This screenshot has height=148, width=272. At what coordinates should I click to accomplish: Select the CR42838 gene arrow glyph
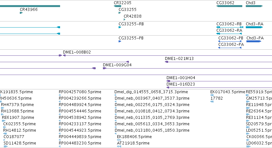125,20
